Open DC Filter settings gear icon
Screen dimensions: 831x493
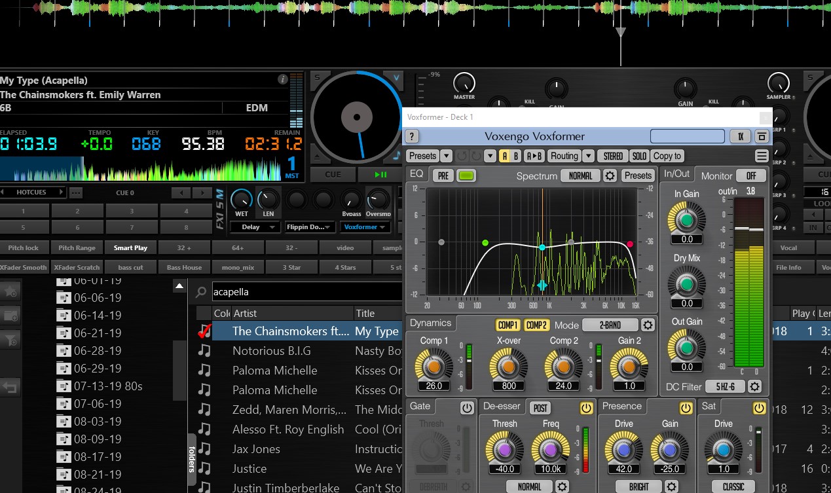754,386
